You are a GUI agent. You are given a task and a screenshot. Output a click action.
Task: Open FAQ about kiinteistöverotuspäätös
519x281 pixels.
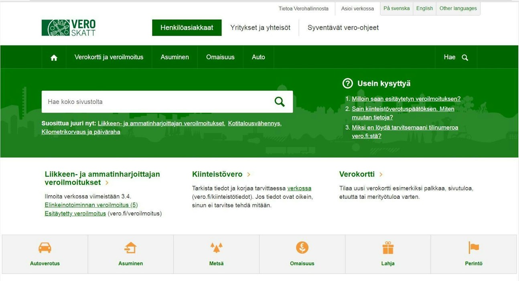(x=403, y=113)
